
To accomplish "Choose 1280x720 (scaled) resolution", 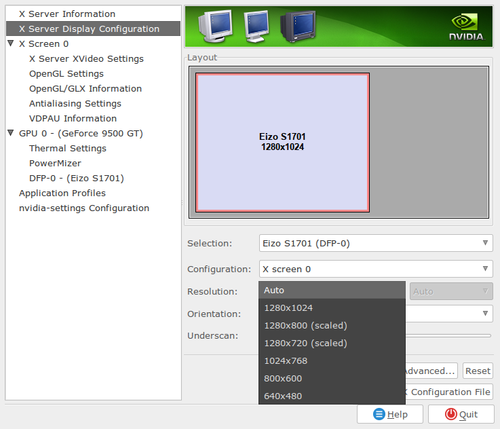I will click(x=332, y=343).
